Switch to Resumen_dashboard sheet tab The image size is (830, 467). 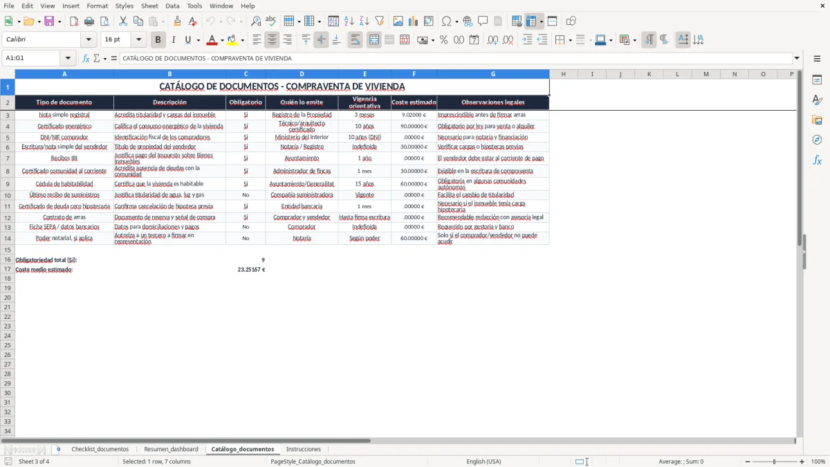click(x=171, y=449)
